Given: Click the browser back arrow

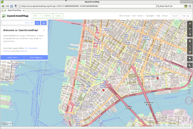Looking at the screenshot, I should coord(3,6).
